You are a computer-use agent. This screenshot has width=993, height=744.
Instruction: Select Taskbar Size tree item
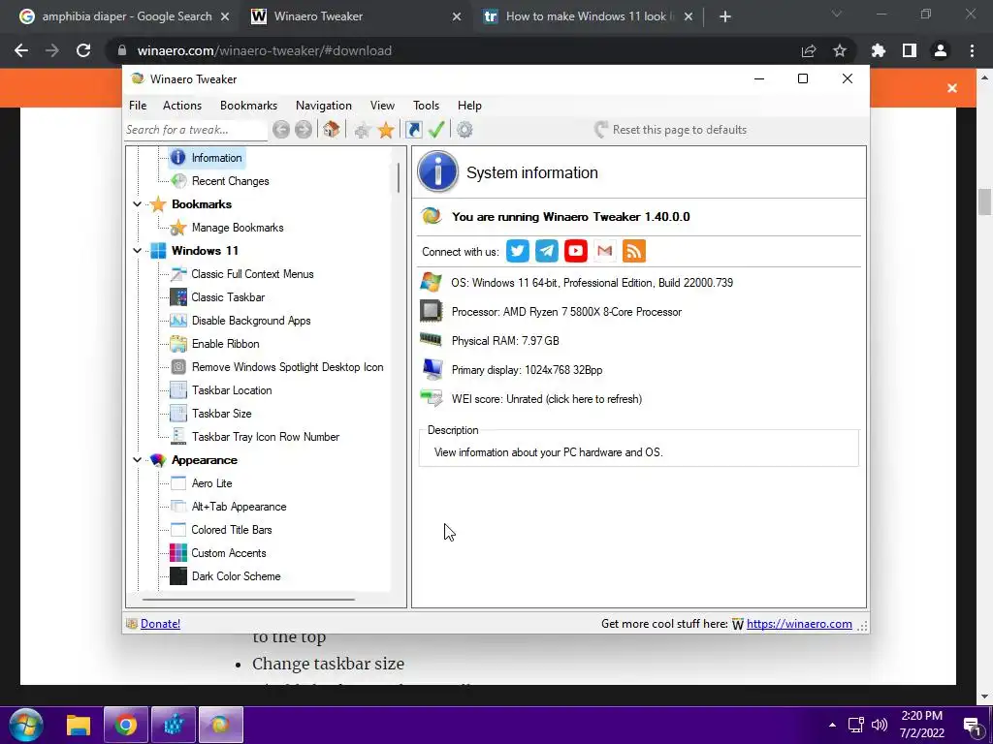pos(222,414)
